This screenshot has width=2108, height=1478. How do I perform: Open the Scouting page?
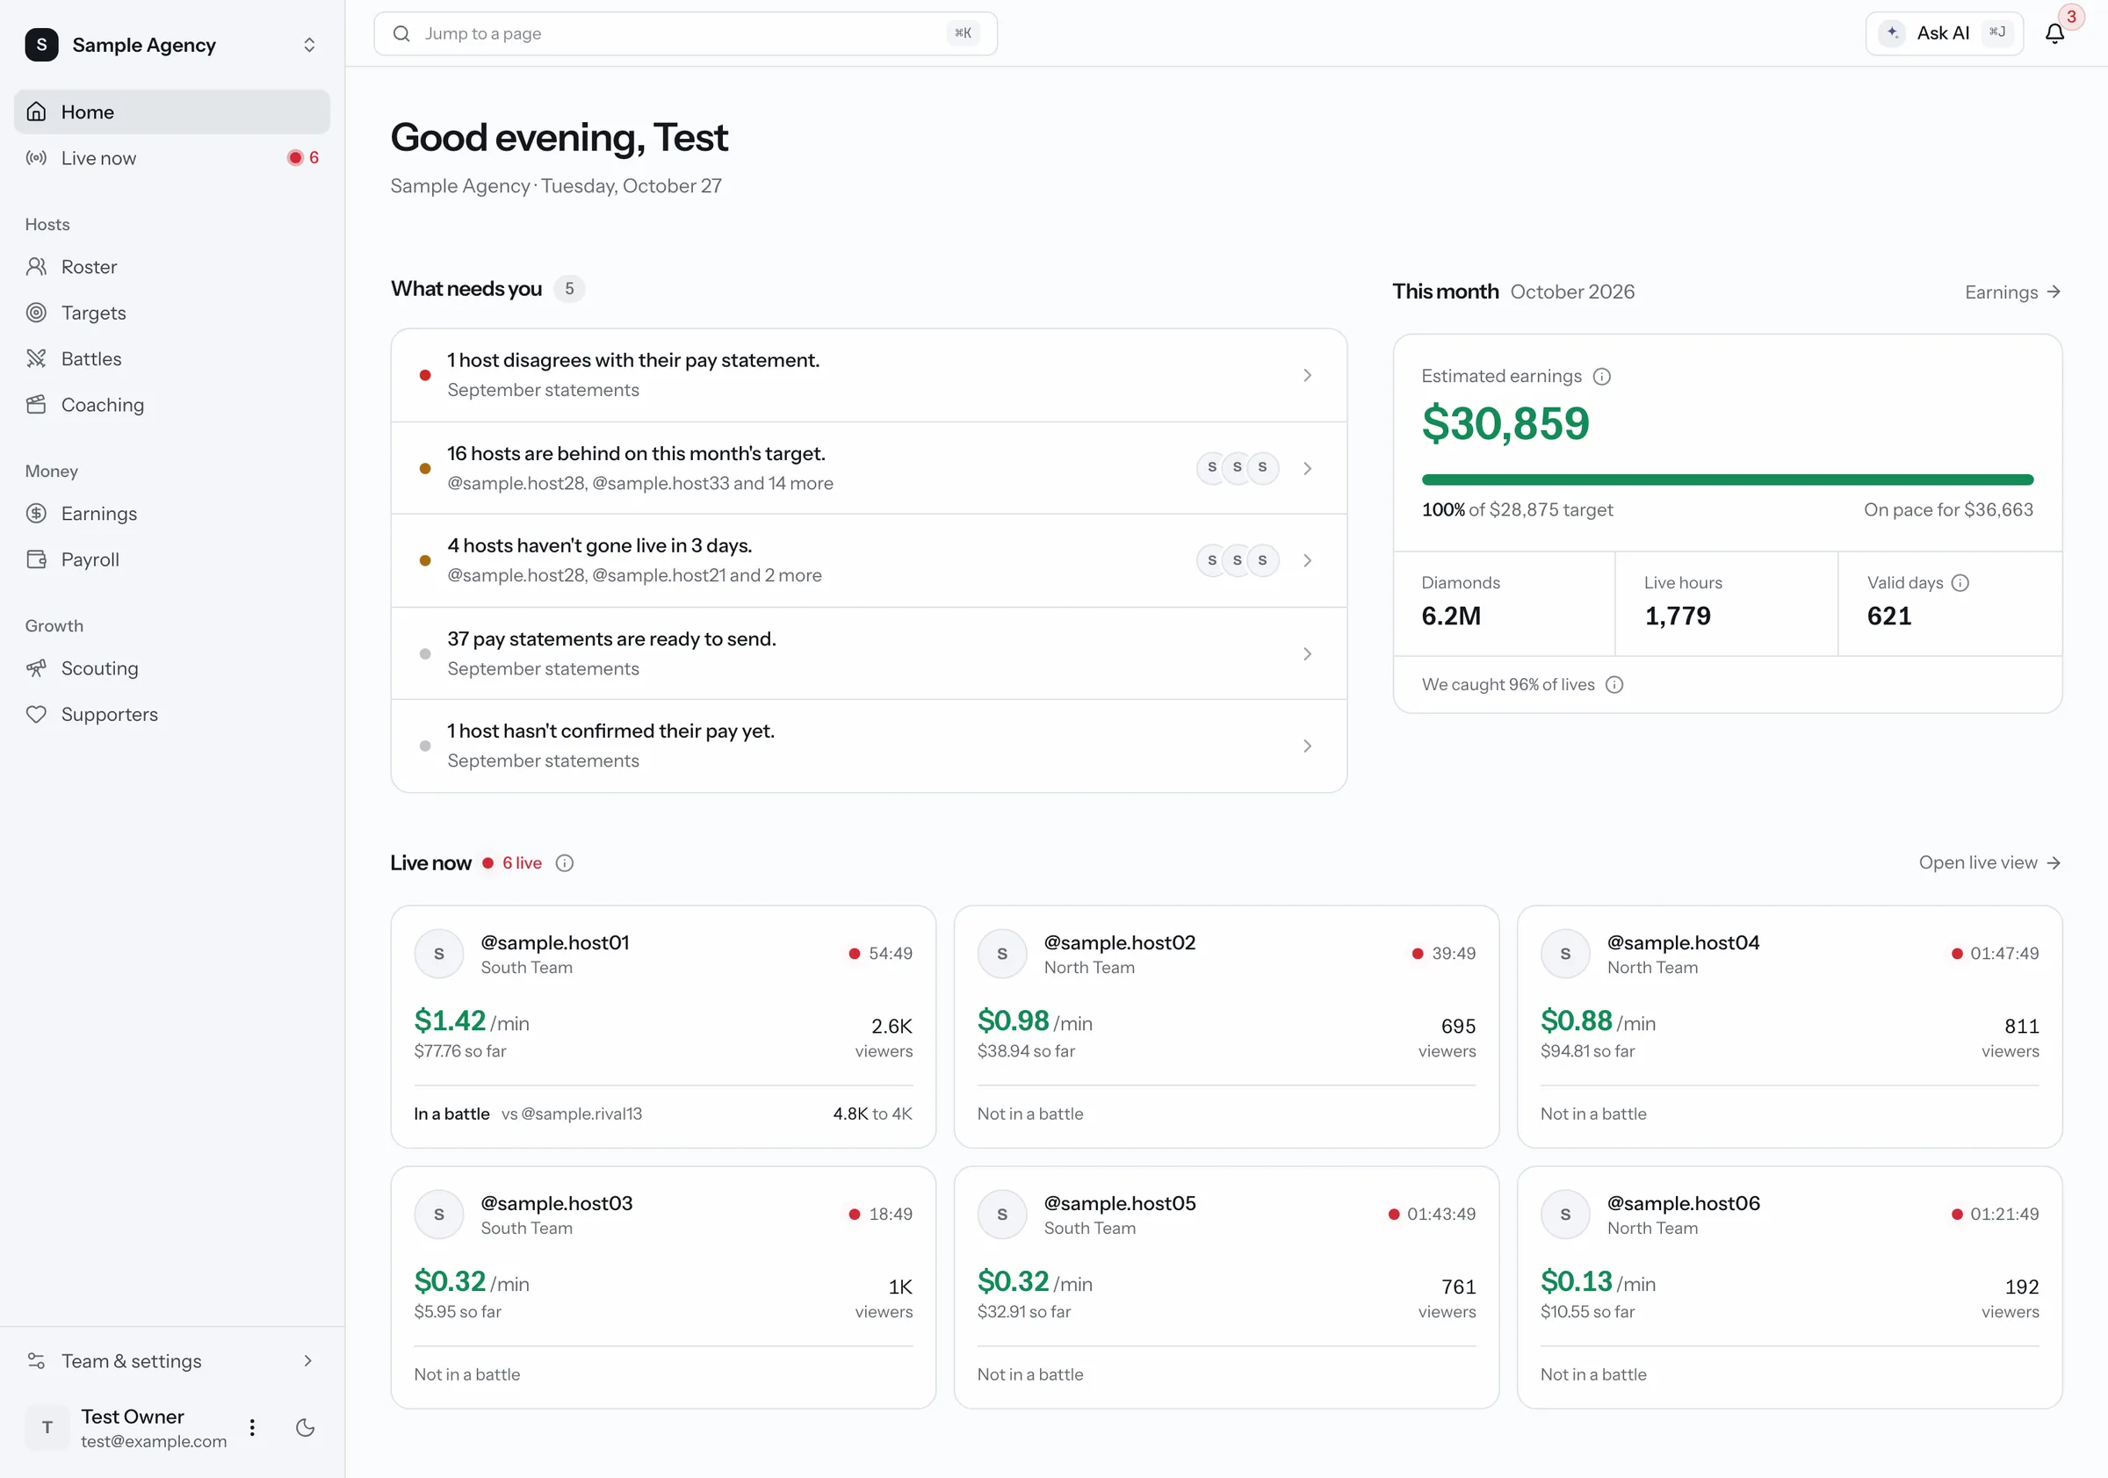(171, 668)
